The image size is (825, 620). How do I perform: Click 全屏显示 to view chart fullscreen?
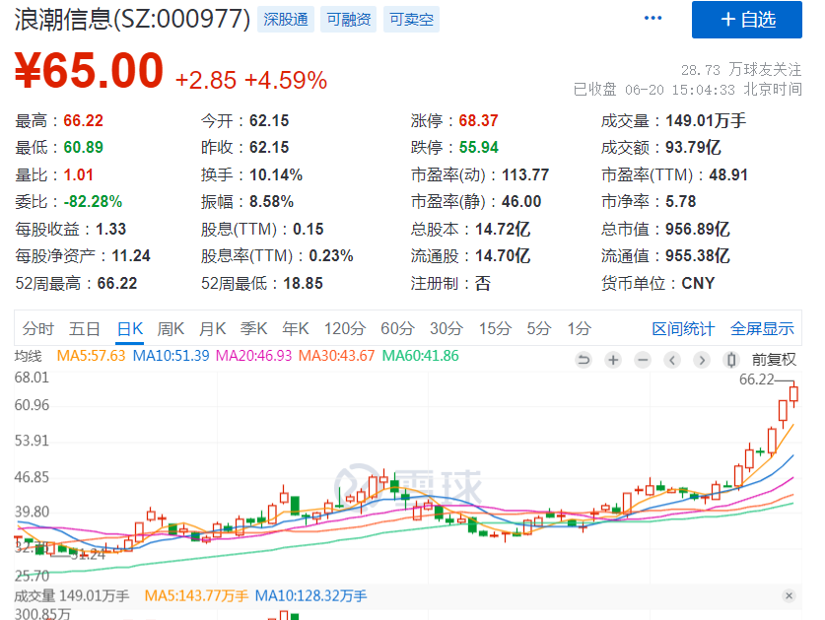(x=762, y=329)
